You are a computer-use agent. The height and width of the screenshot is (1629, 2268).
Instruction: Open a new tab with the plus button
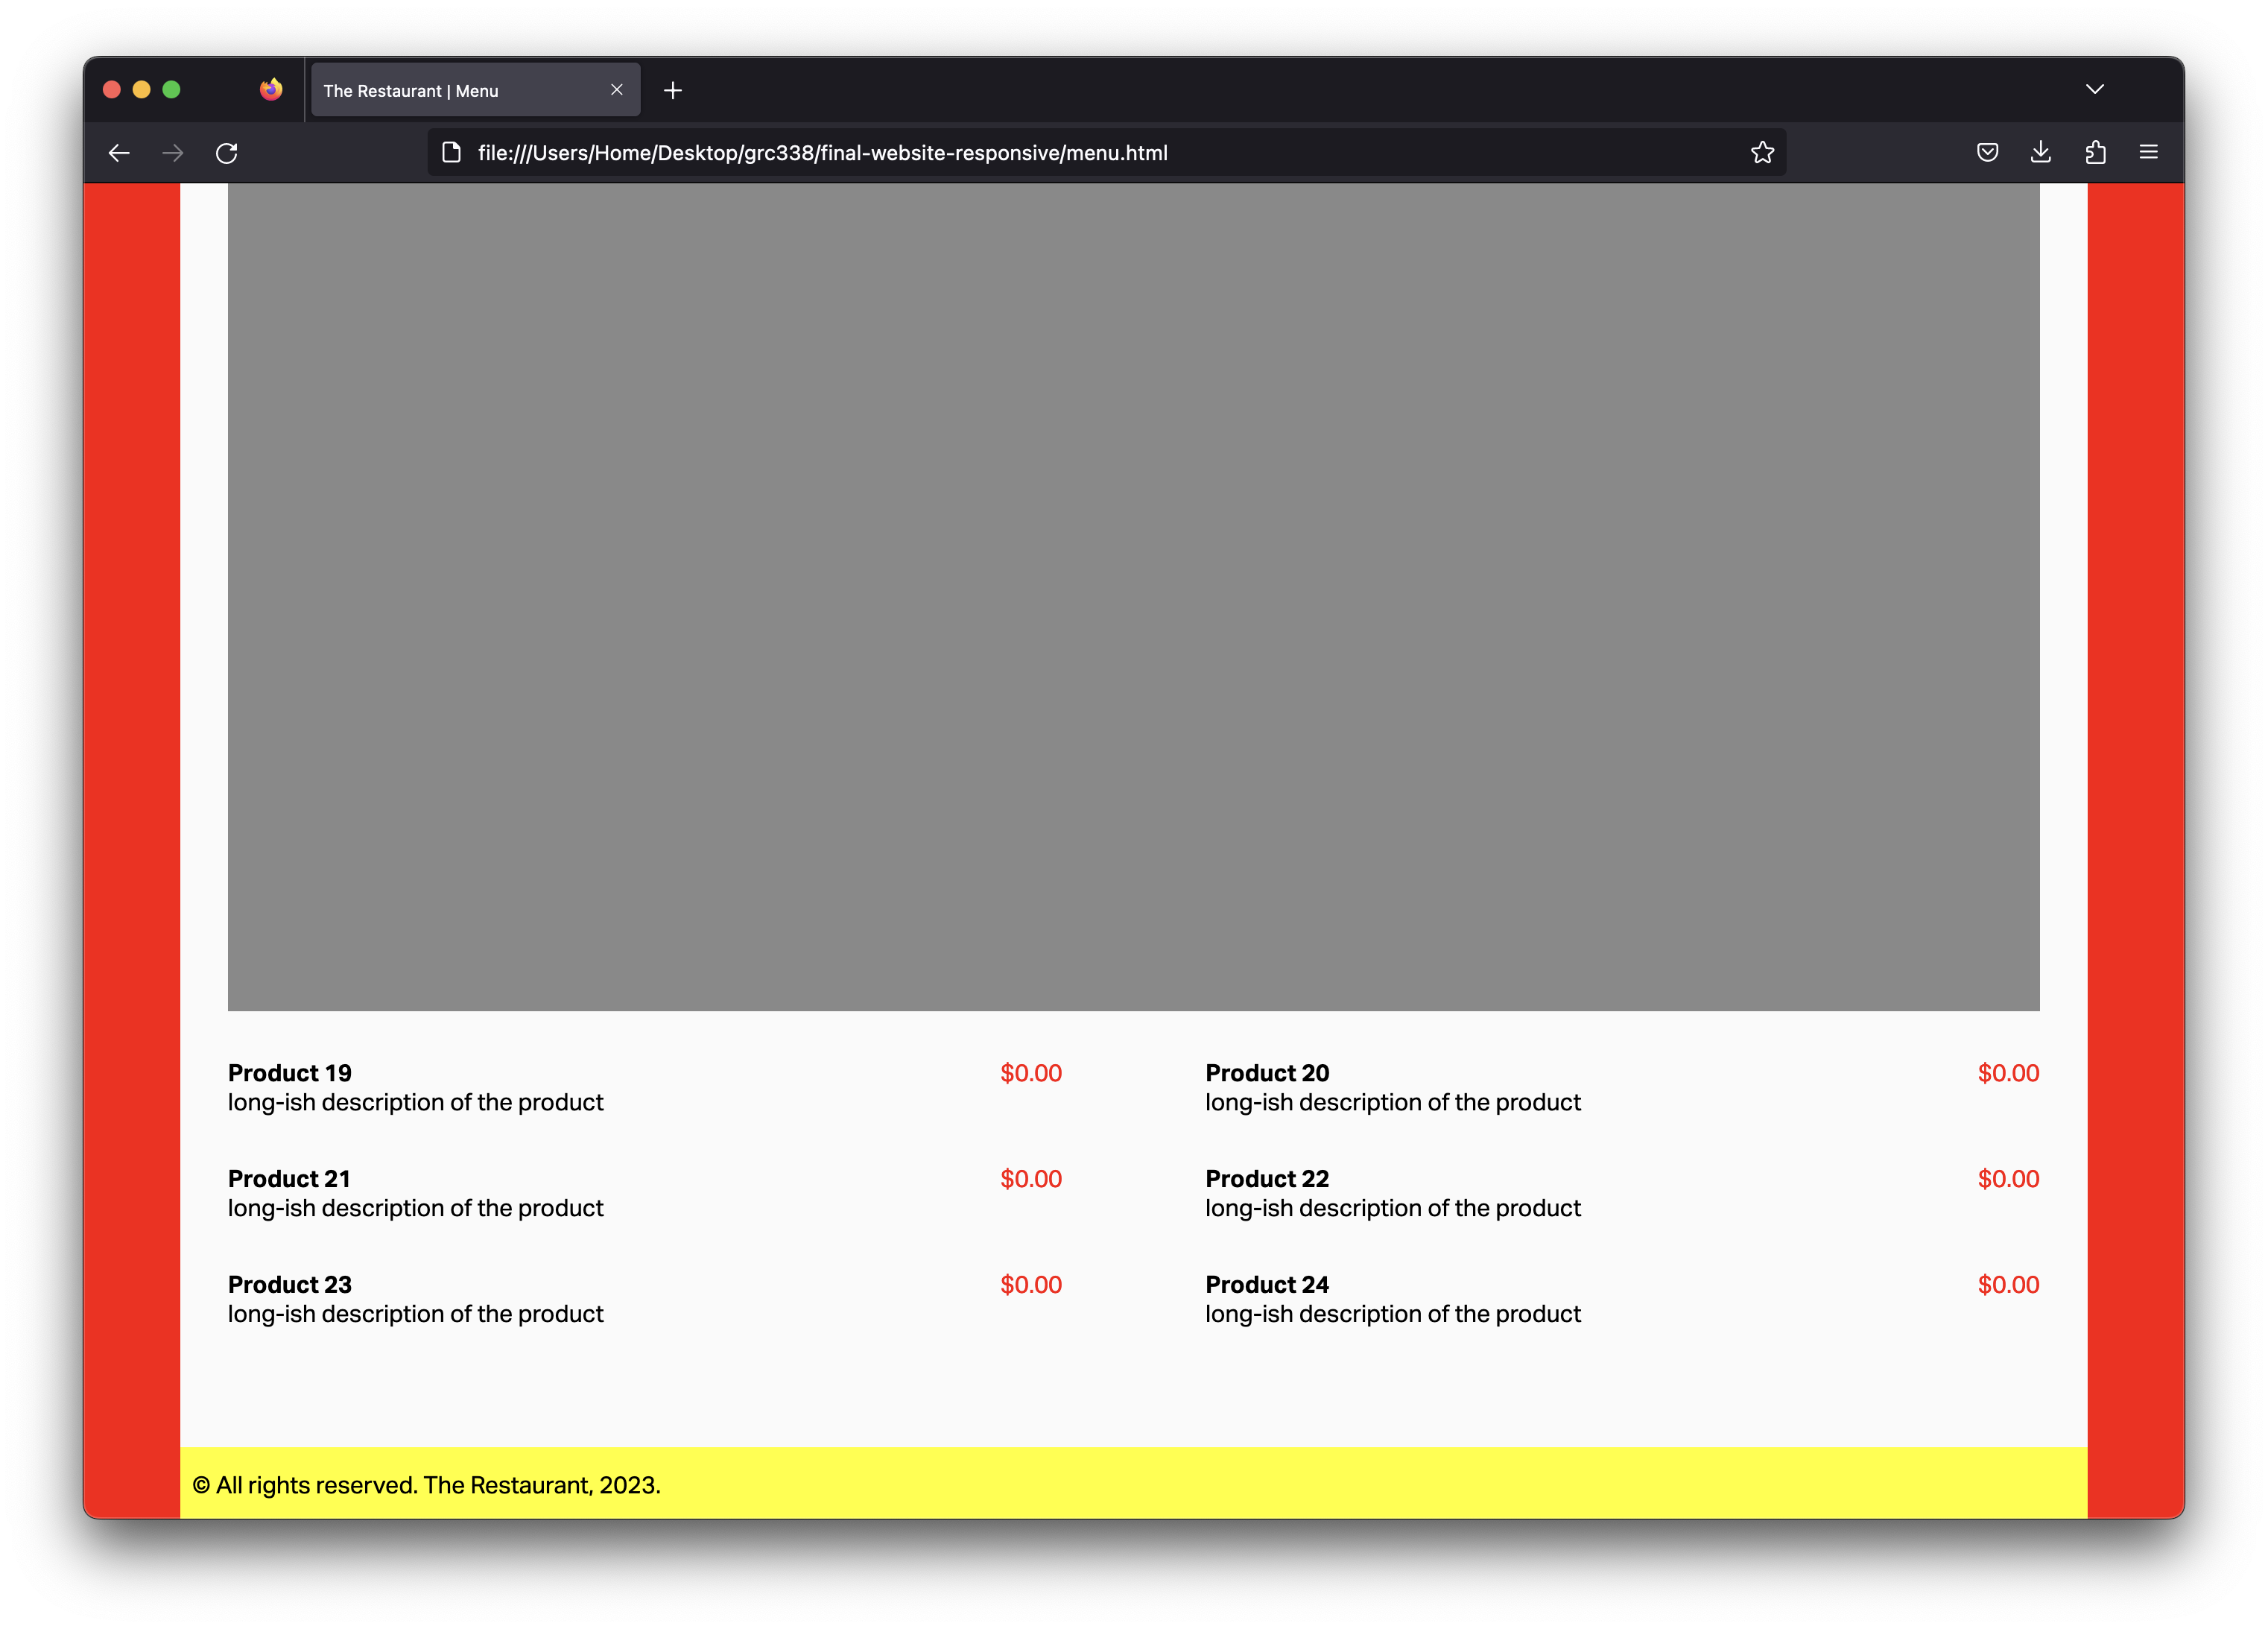tap(673, 91)
